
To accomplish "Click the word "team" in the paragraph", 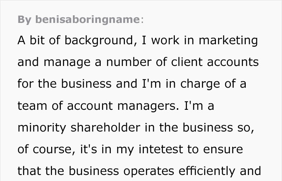I will (32, 106).
